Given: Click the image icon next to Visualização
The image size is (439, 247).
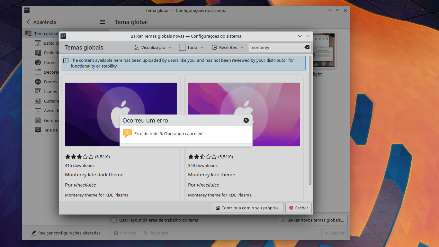Looking at the screenshot, I should 137,47.
